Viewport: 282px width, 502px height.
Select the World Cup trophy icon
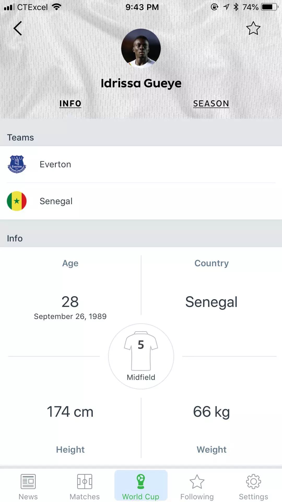tap(141, 481)
